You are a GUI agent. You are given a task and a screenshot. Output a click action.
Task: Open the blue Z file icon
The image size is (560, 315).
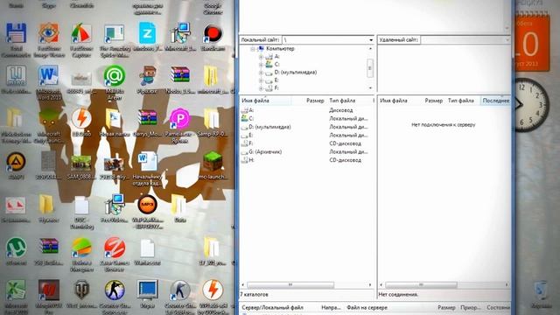(x=147, y=33)
